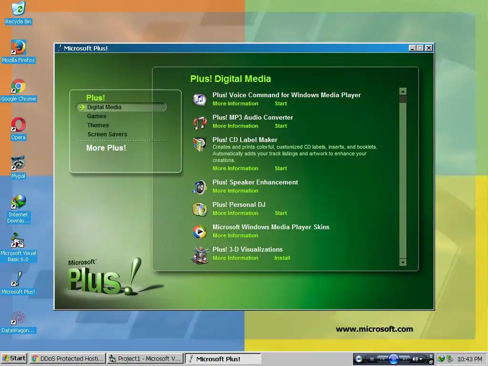Start Plus! MP3 Audio Converter
Viewport: 488px width, 366px height.
click(x=281, y=126)
